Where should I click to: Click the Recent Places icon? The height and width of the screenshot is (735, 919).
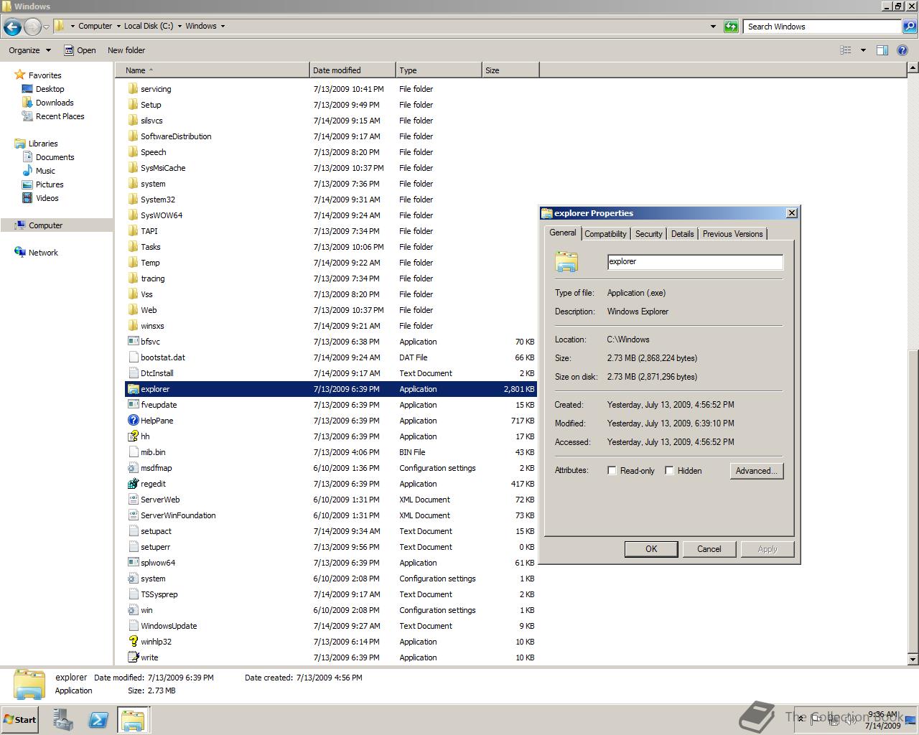(27, 116)
